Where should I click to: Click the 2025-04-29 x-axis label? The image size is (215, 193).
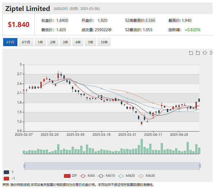coord(179,135)
